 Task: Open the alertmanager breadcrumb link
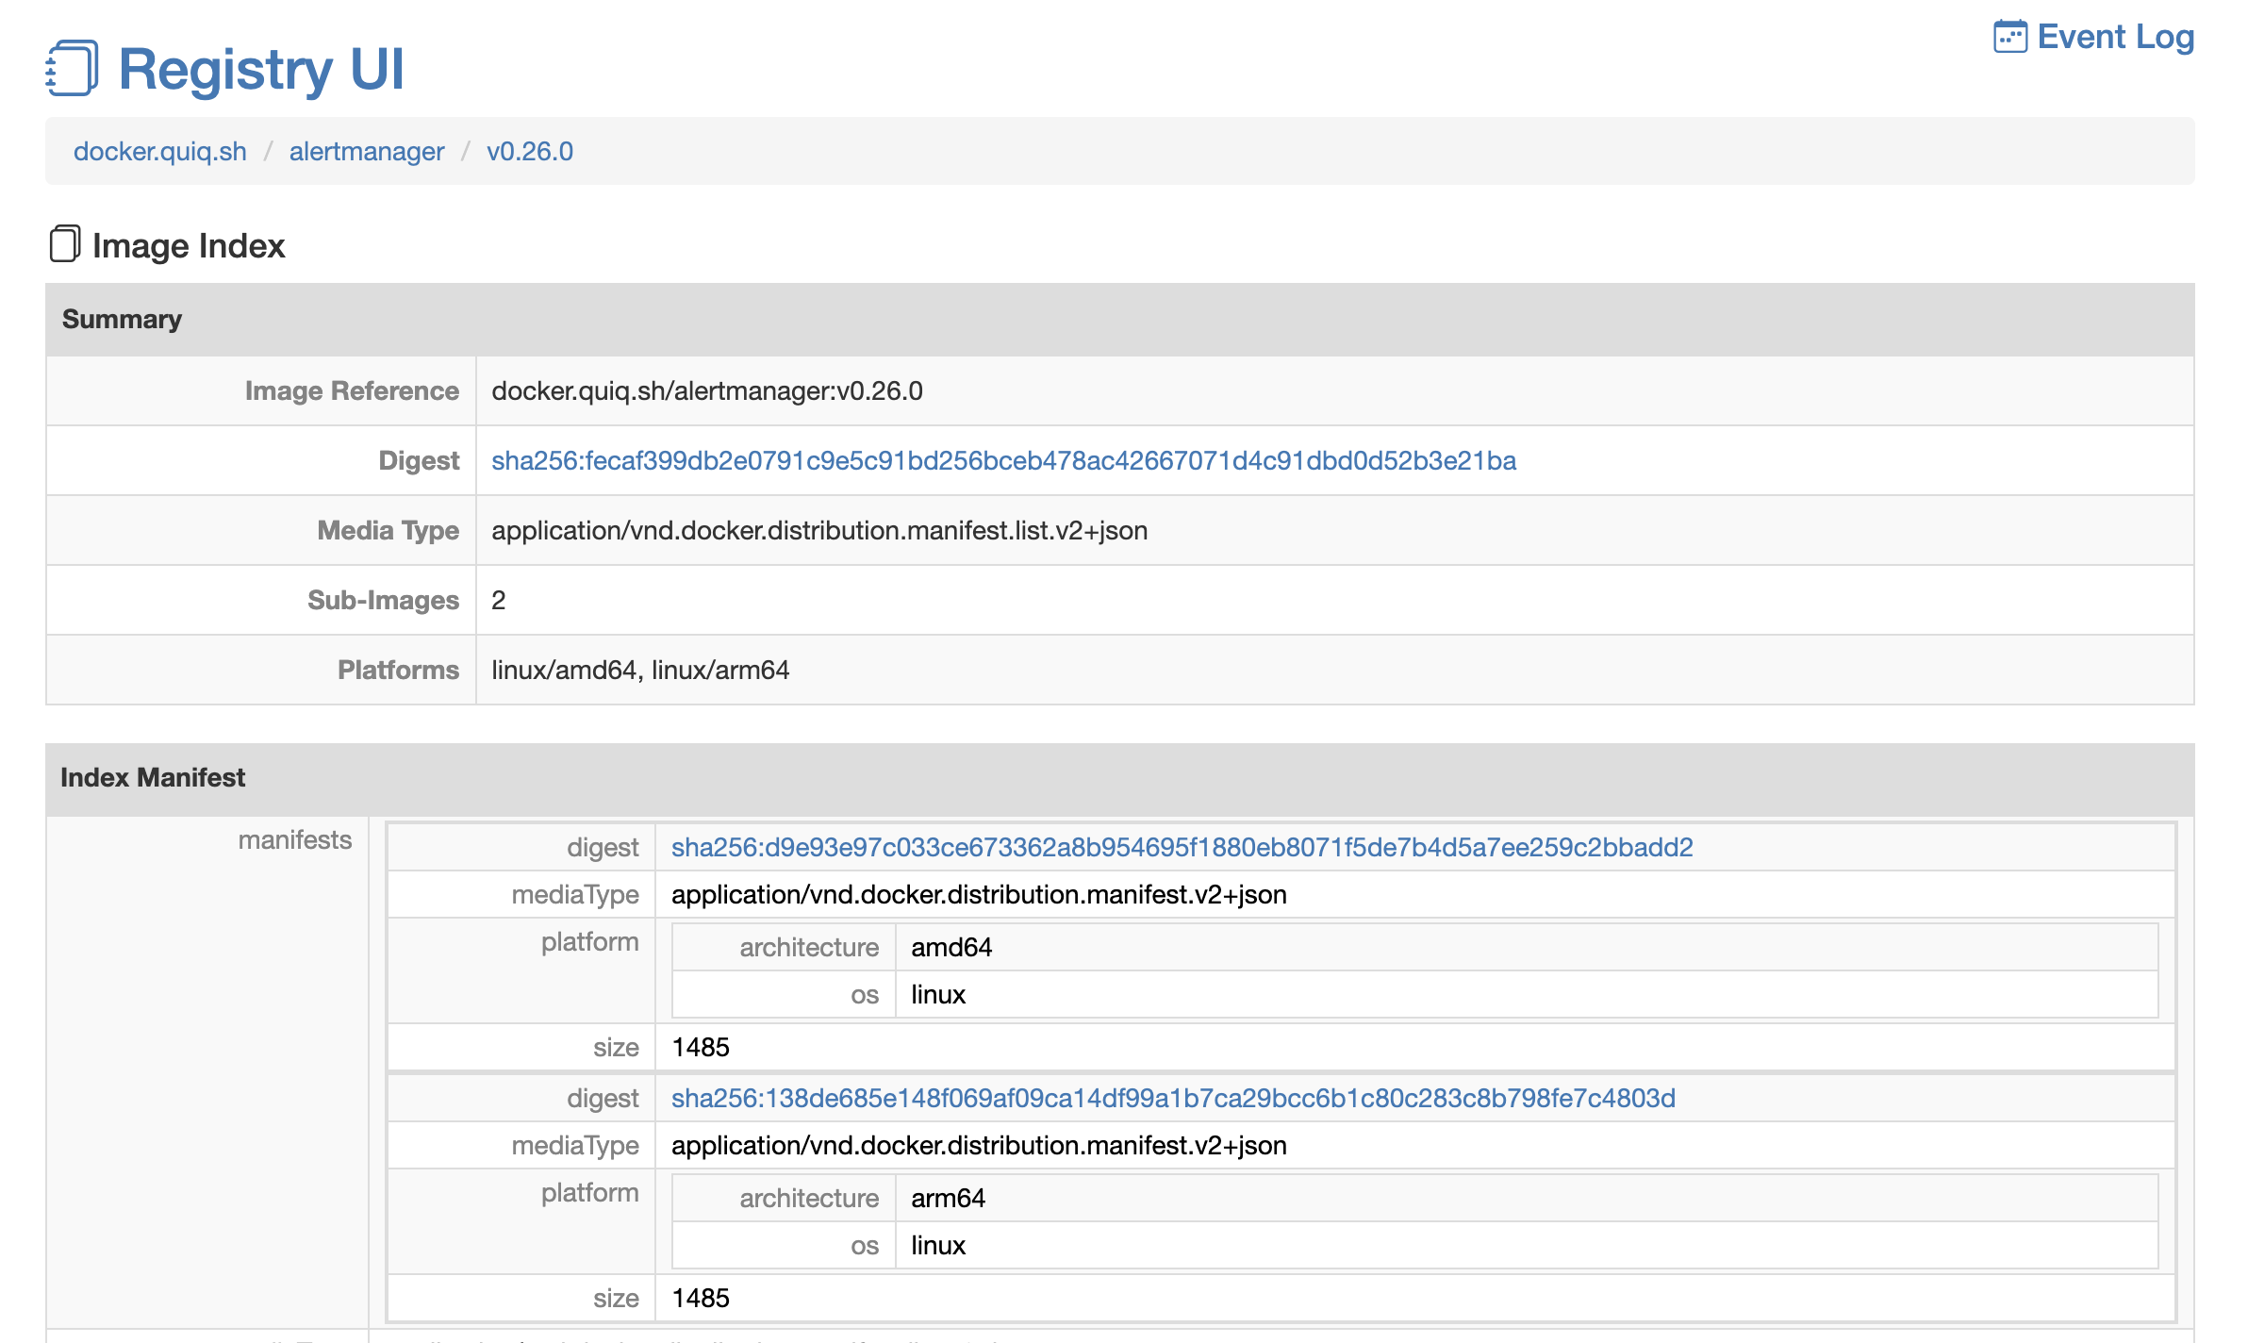click(x=367, y=151)
